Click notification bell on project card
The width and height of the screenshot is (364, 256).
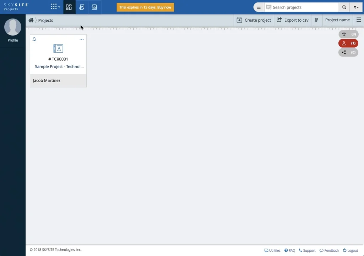[x=34, y=39]
